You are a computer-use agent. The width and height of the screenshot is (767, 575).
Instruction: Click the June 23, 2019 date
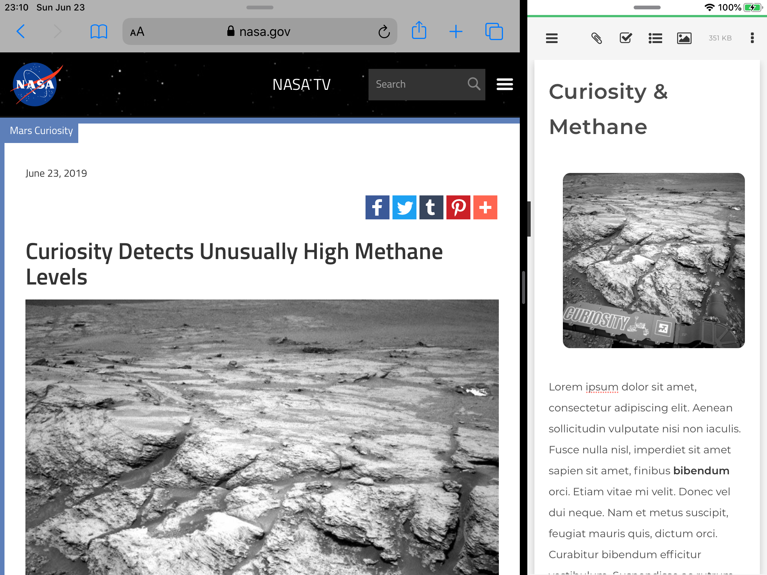point(56,173)
